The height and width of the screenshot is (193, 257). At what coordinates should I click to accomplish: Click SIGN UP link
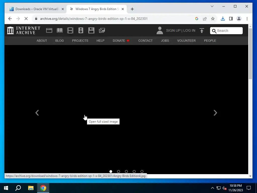[x=173, y=30]
